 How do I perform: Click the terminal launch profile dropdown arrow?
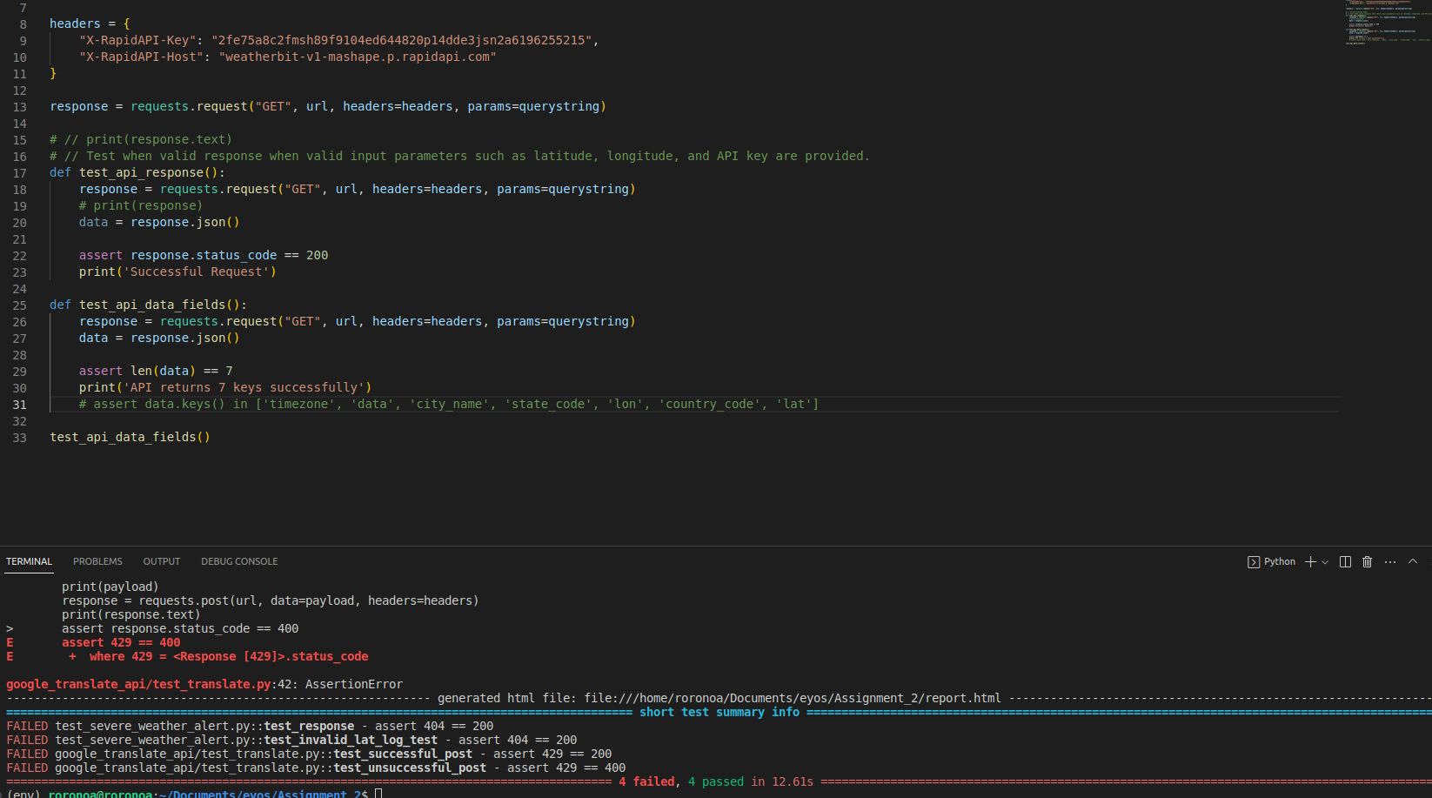(1325, 561)
